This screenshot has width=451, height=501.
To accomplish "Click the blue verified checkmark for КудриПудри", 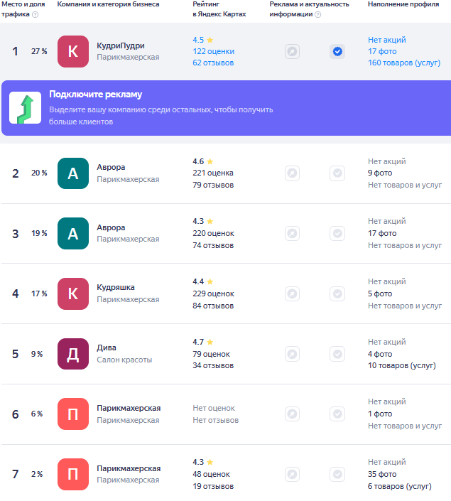I will tap(337, 51).
